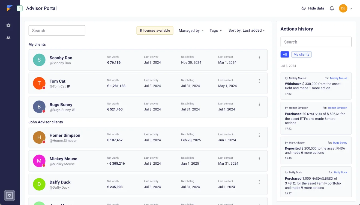Click Daffy Duck's green avatar
This screenshot has width=360, height=205.
click(x=39, y=185)
